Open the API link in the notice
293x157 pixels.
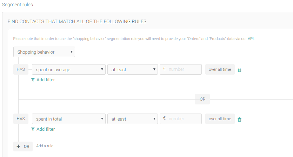pyautogui.click(x=251, y=39)
